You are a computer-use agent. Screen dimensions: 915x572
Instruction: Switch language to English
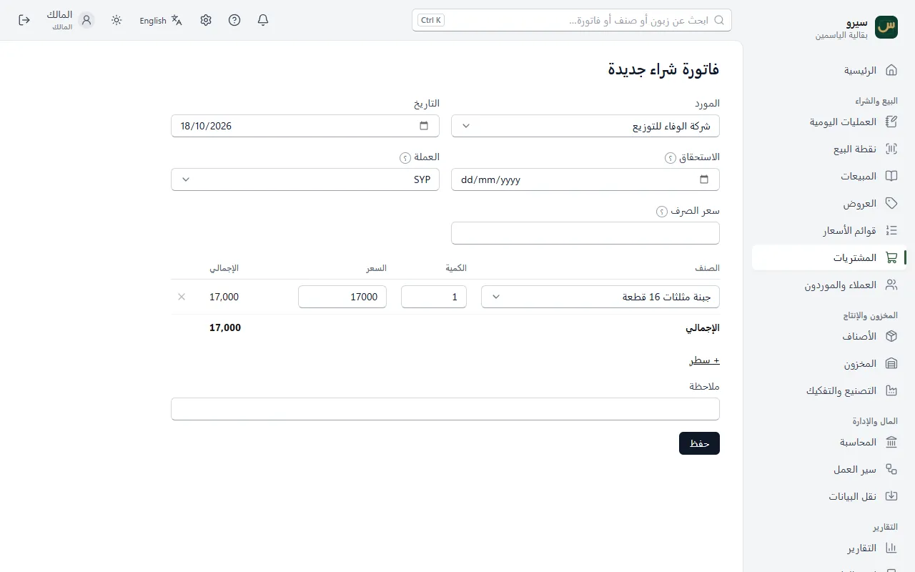point(161,20)
